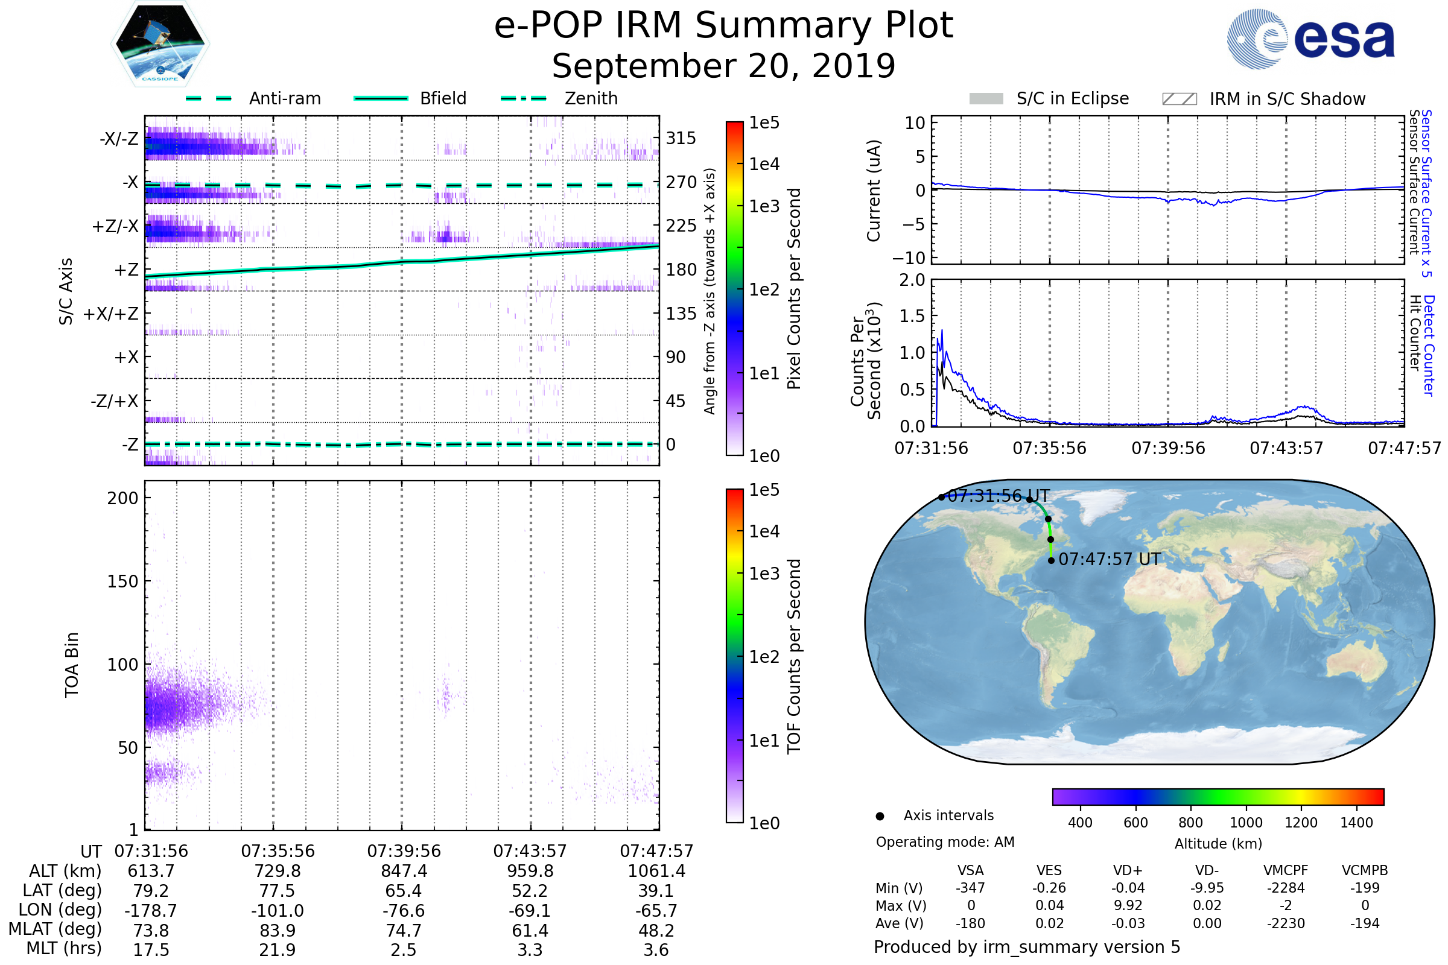Click the TOF Counts per Second colorbar
This screenshot has height=965, width=1448.
734,656
